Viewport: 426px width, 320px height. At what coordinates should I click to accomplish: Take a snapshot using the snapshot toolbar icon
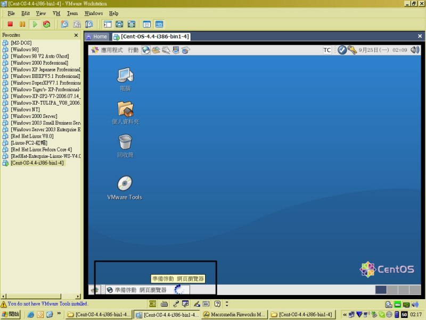[64, 24]
